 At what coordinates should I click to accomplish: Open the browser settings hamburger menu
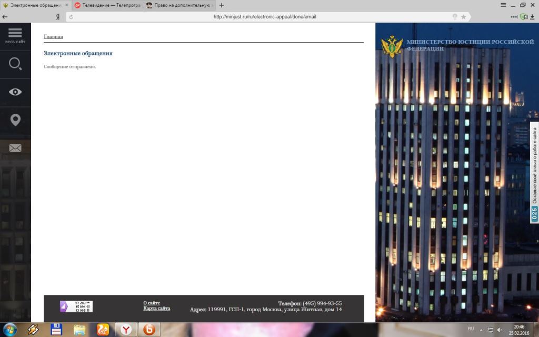(x=503, y=5)
